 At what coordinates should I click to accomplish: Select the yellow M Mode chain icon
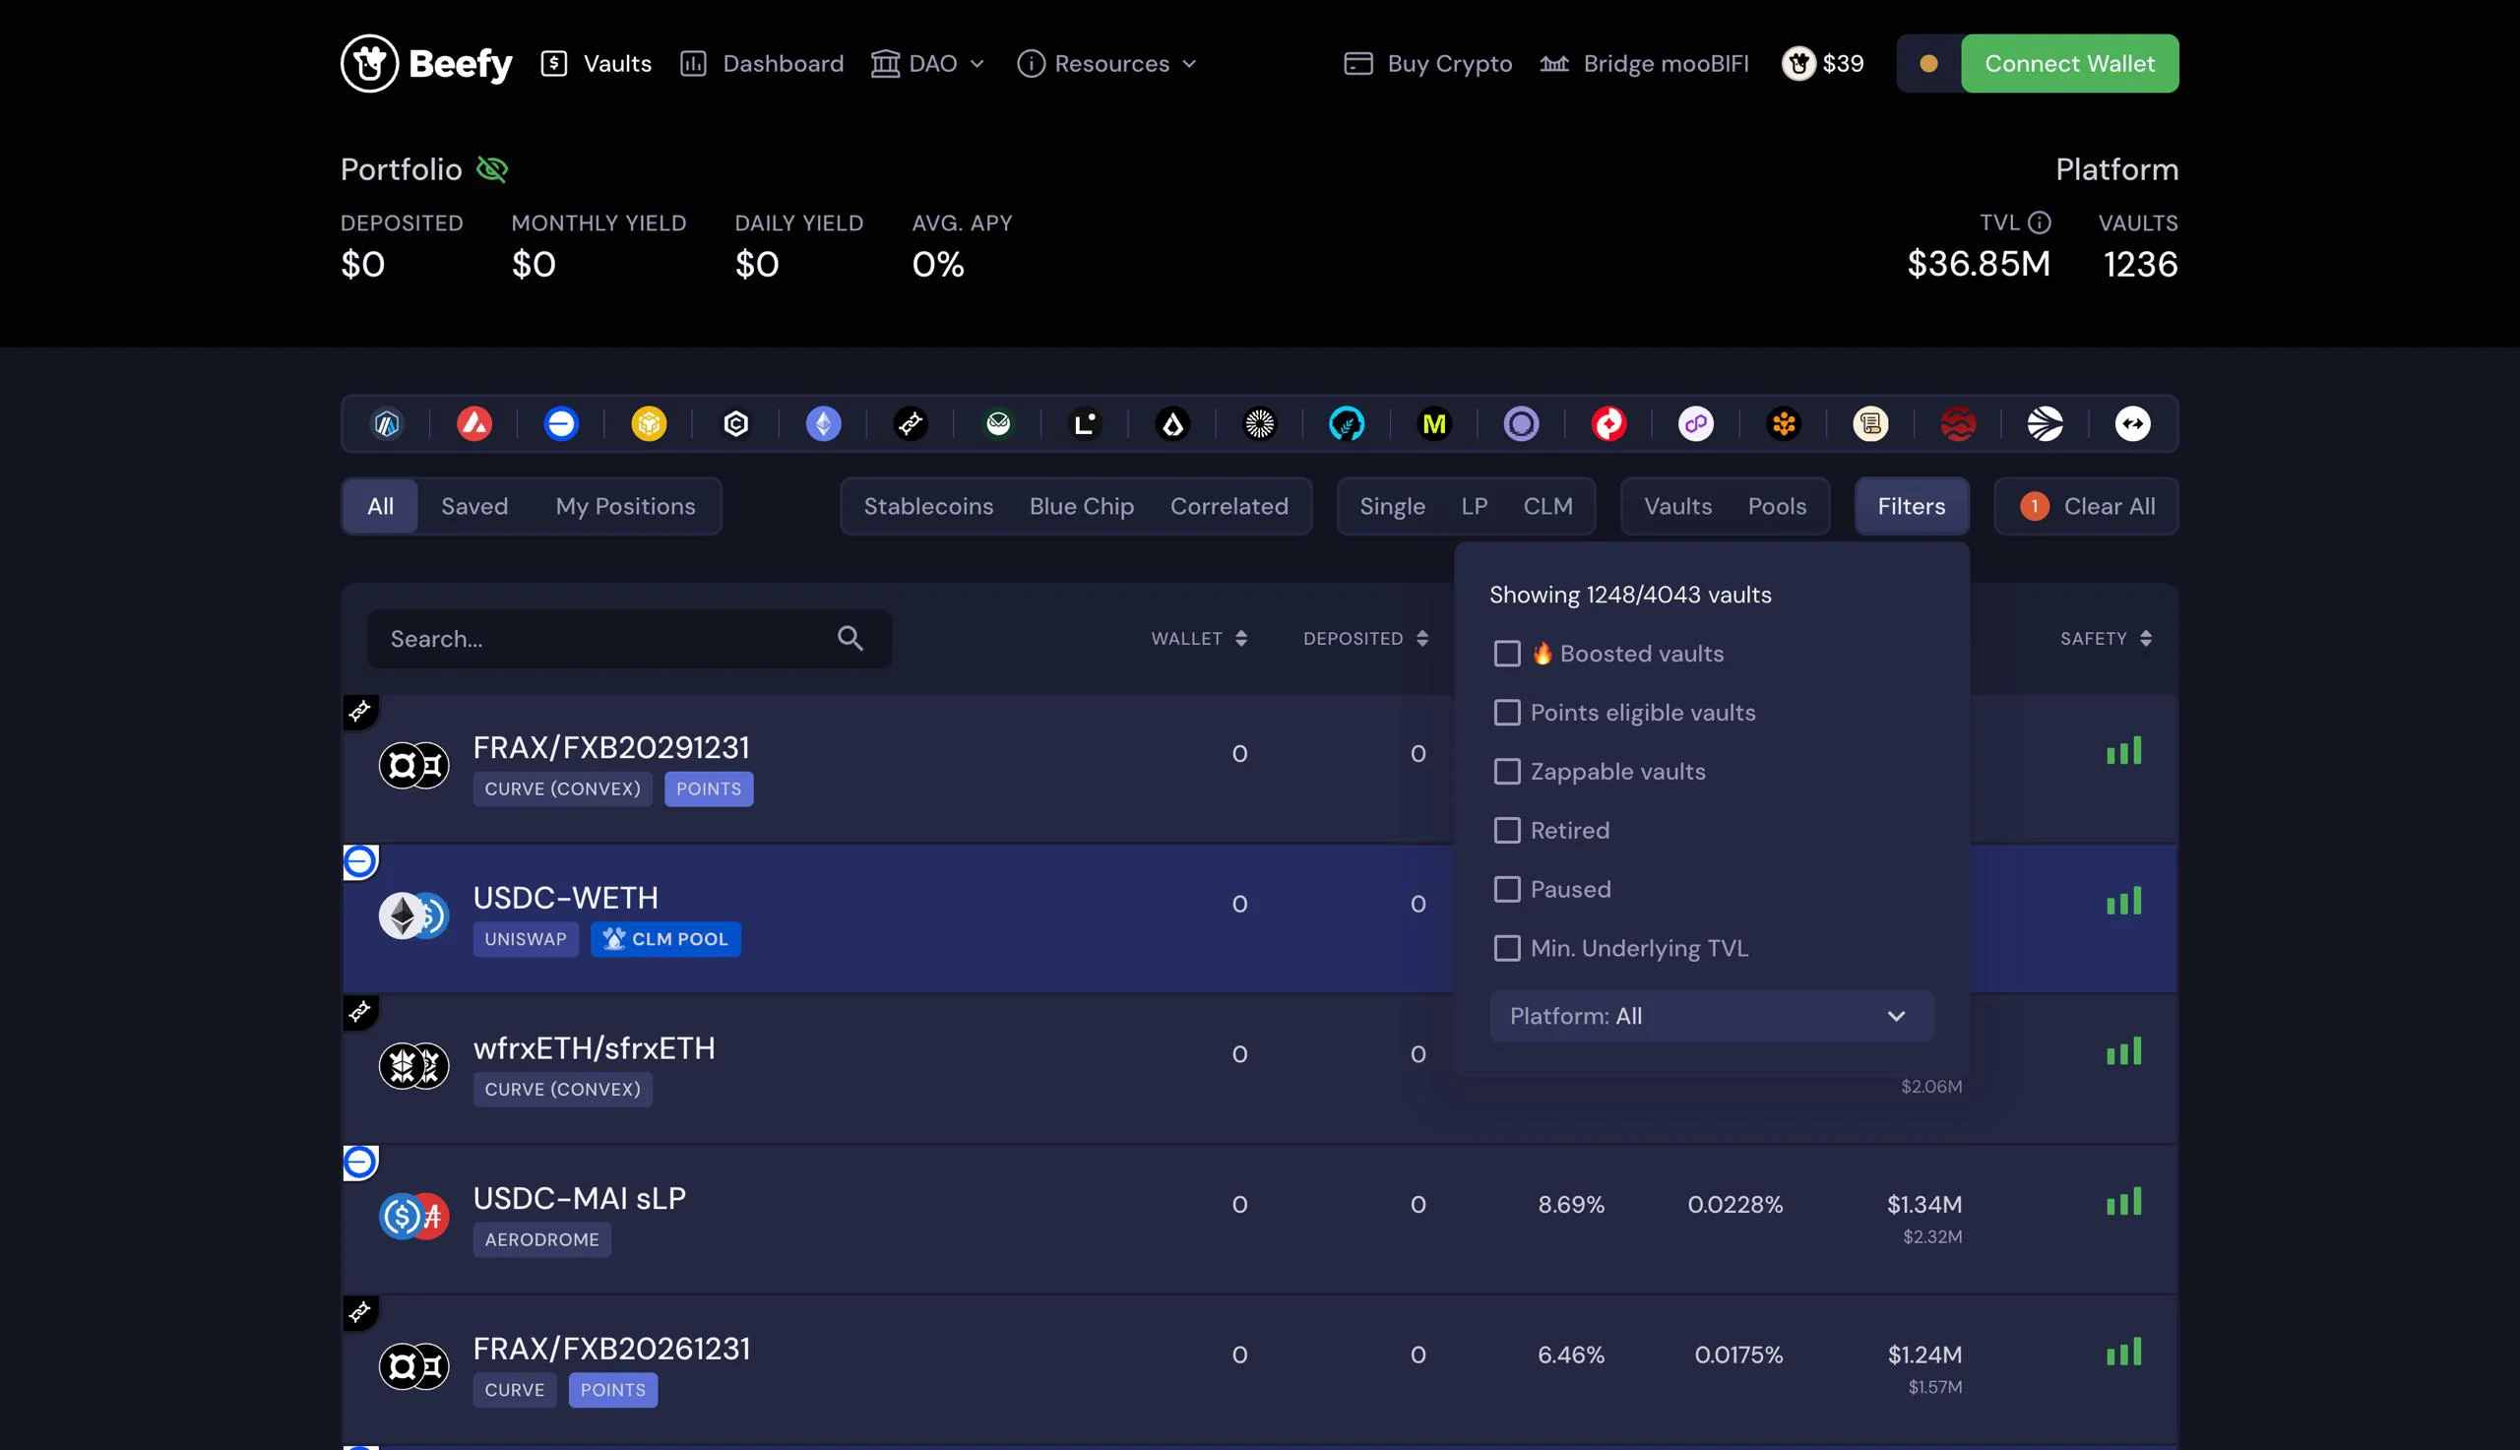click(x=1435, y=424)
